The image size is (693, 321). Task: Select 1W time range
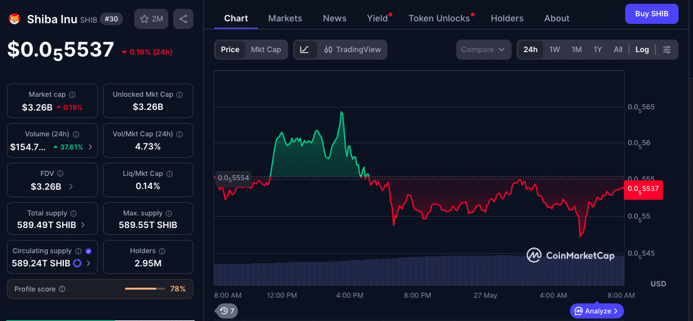[555, 50]
